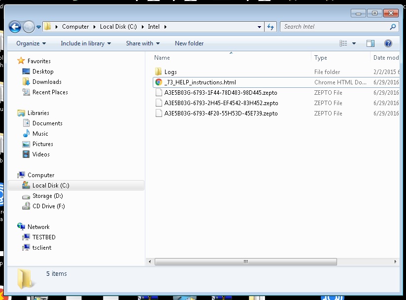The height and width of the screenshot is (300, 406).
Task: Open Desktop in the Favorites list
Action: (43, 72)
